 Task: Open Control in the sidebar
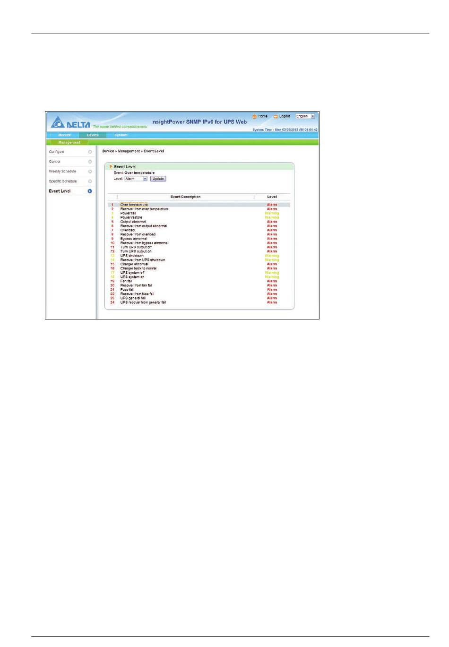(55, 162)
